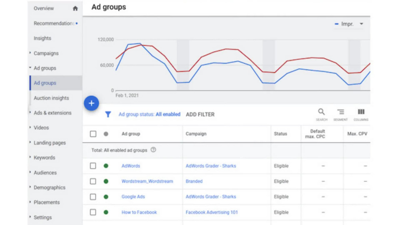Open AdWords Grader - Sharks link in Google Ads row

pos(211,197)
